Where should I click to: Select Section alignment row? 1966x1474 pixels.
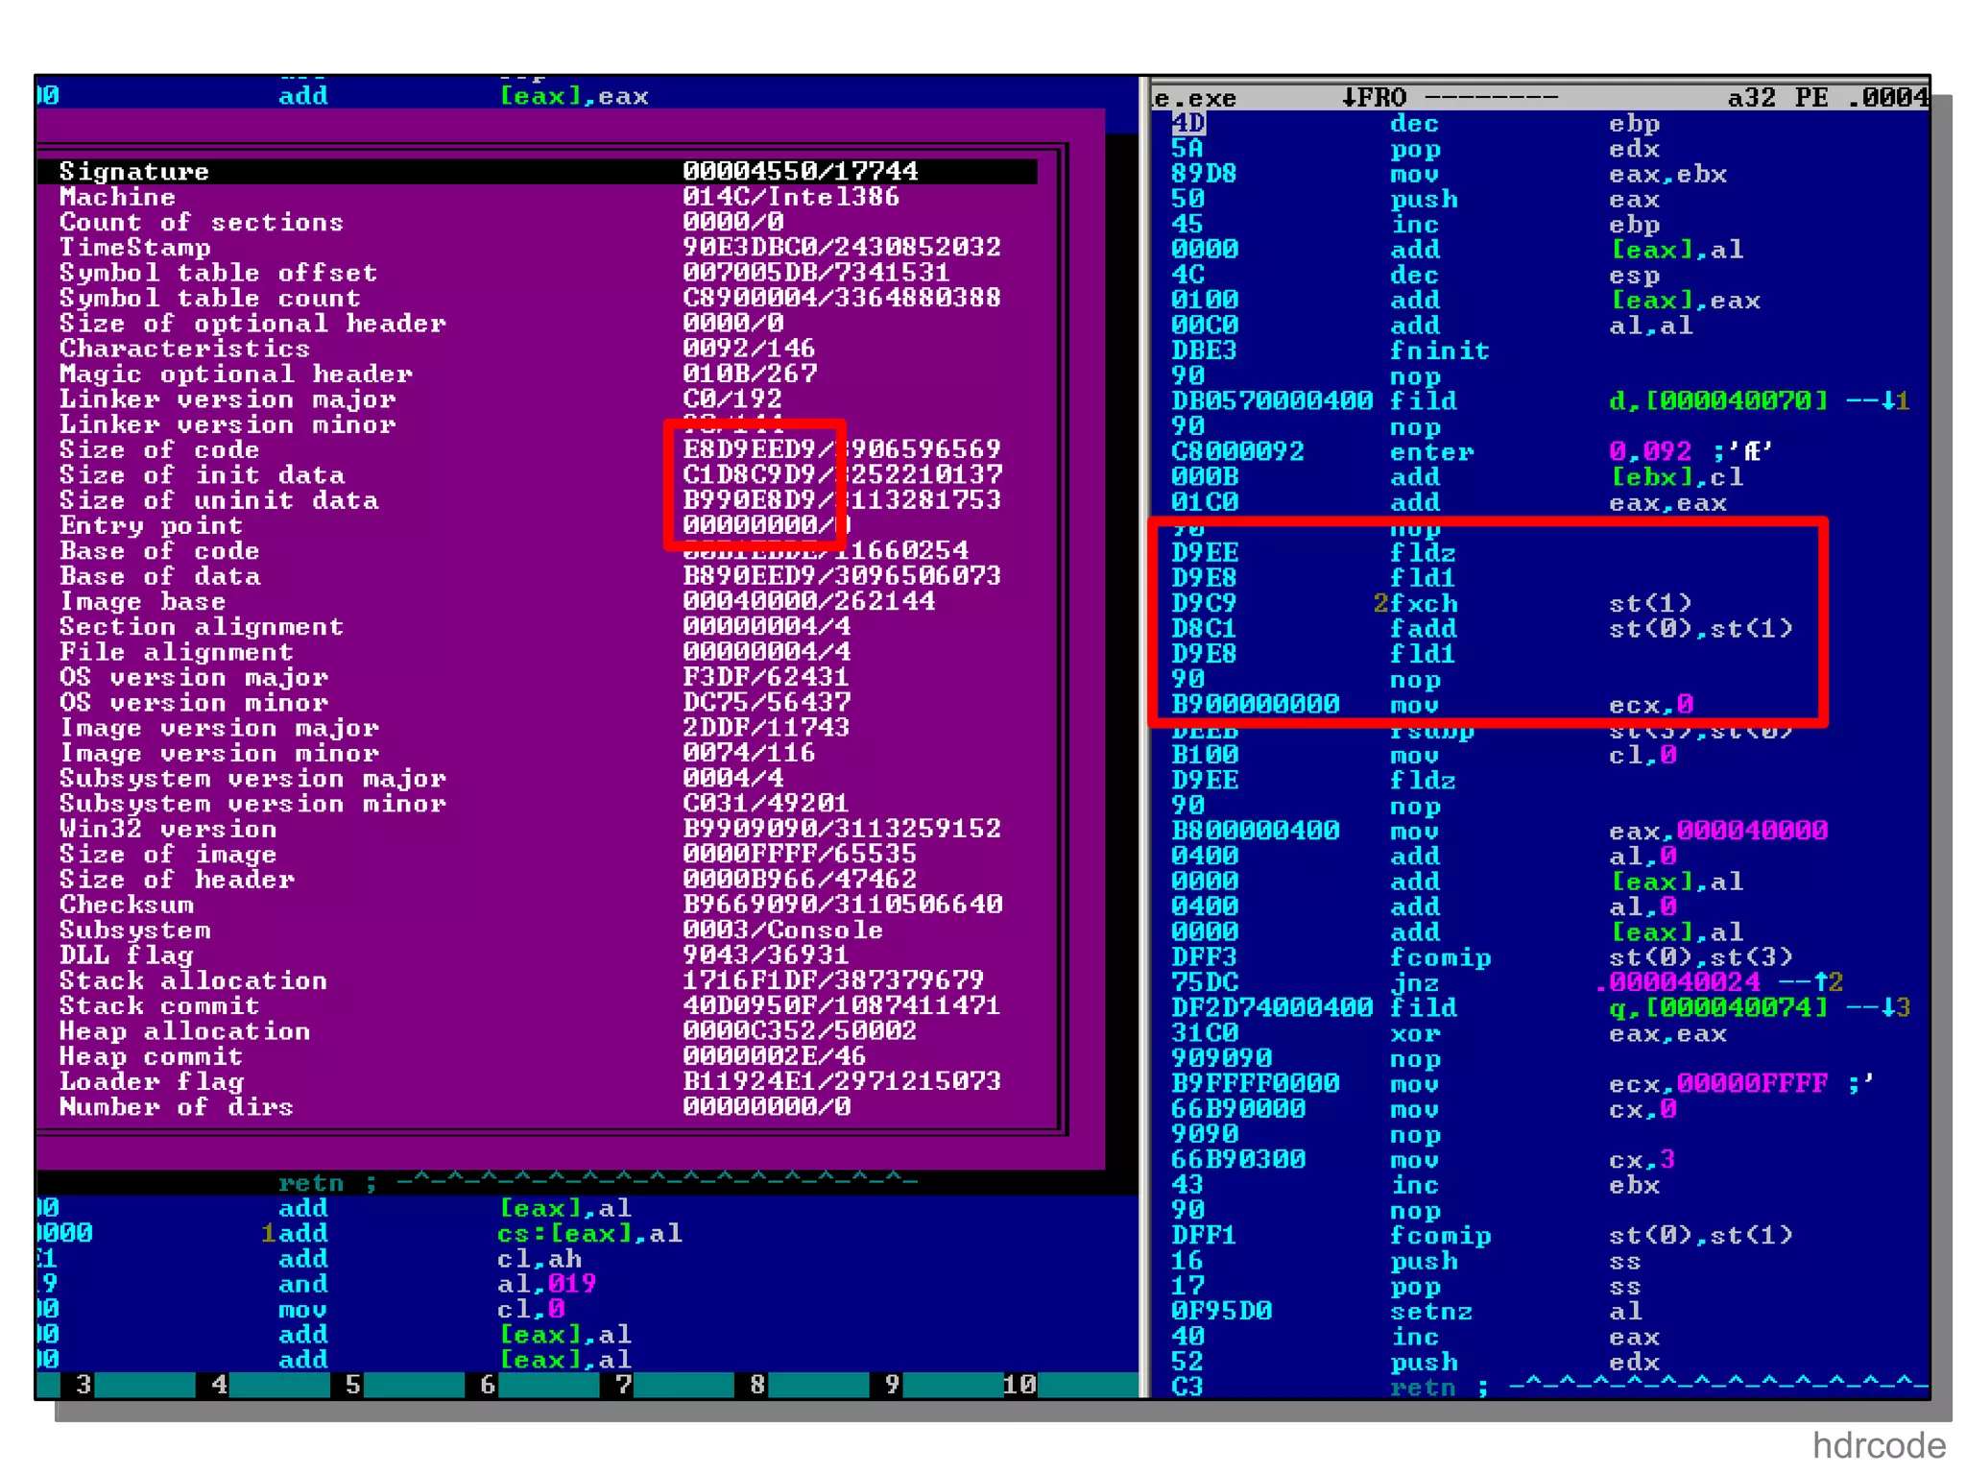(538, 626)
